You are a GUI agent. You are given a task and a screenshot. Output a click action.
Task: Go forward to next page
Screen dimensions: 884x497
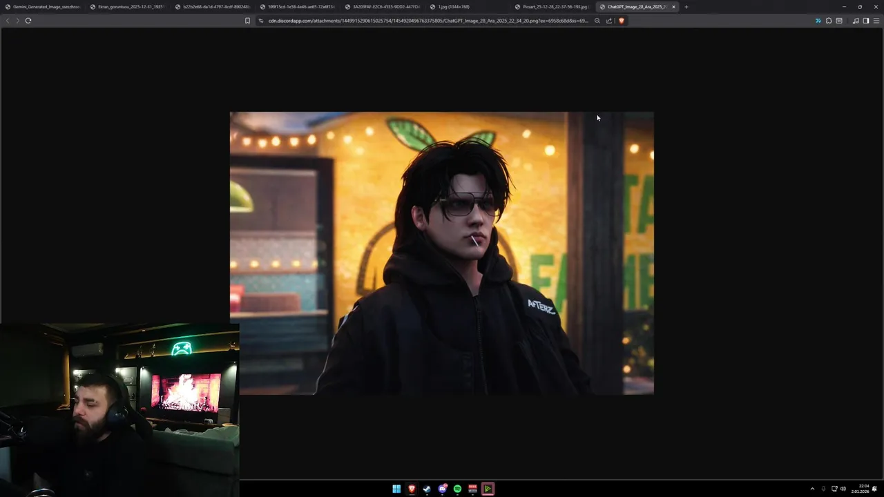(x=17, y=21)
